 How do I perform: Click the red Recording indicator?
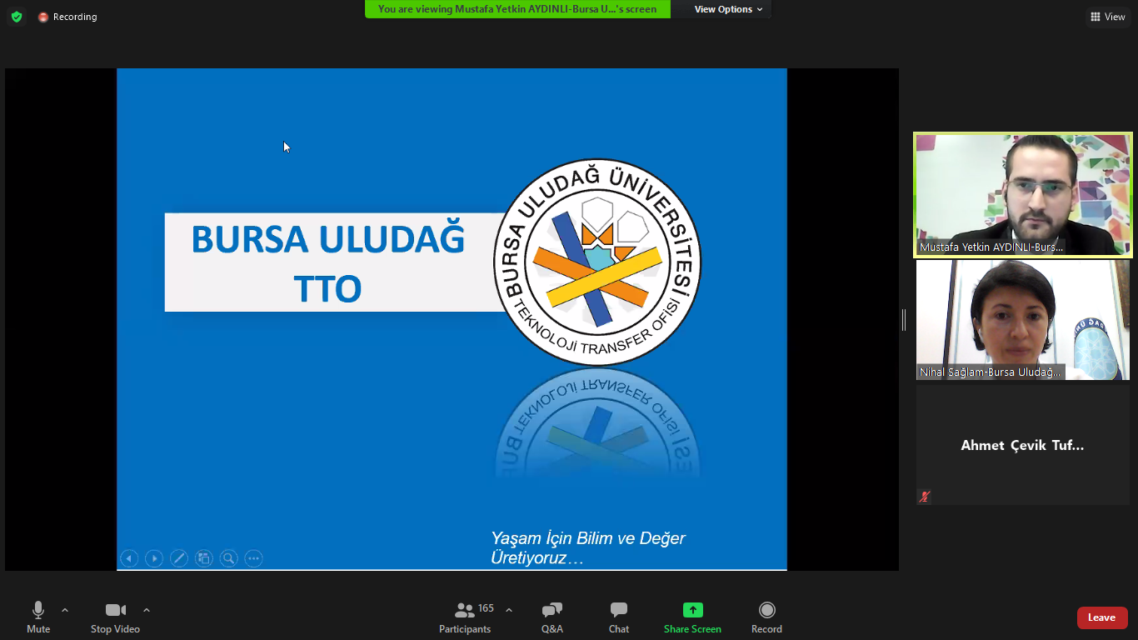coord(67,17)
